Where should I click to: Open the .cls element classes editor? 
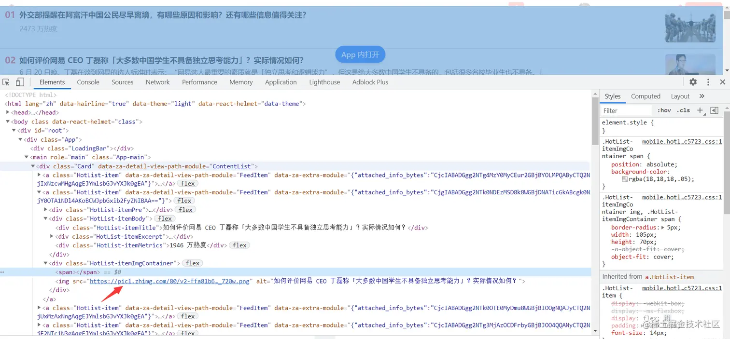click(x=684, y=110)
